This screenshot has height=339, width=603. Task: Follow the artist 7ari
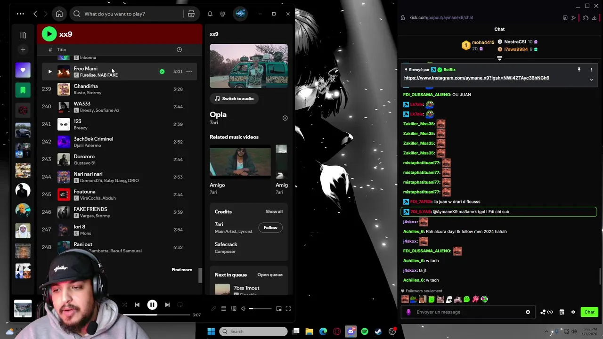tap(270, 227)
